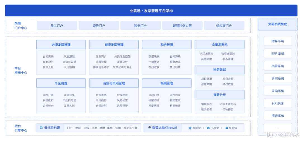Select the 供应商门户 box
The width and height of the screenshot is (302, 141).
[224, 26]
